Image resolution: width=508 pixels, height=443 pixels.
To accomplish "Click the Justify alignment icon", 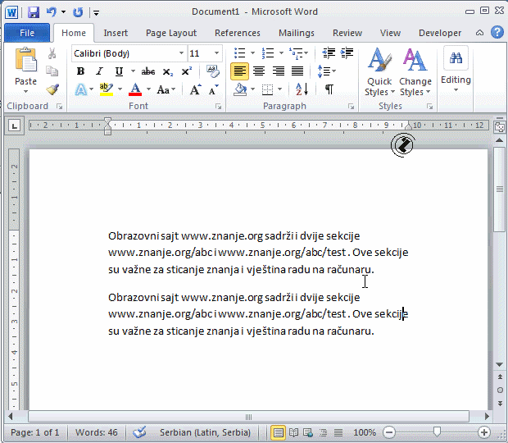I will click(x=297, y=71).
